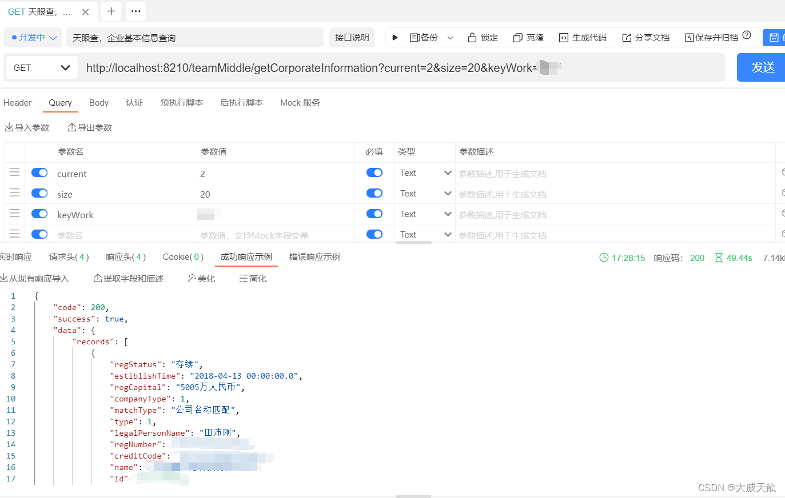
Task: Click the 克隆 clone button
Action: pyautogui.click(x=528, y=38)
